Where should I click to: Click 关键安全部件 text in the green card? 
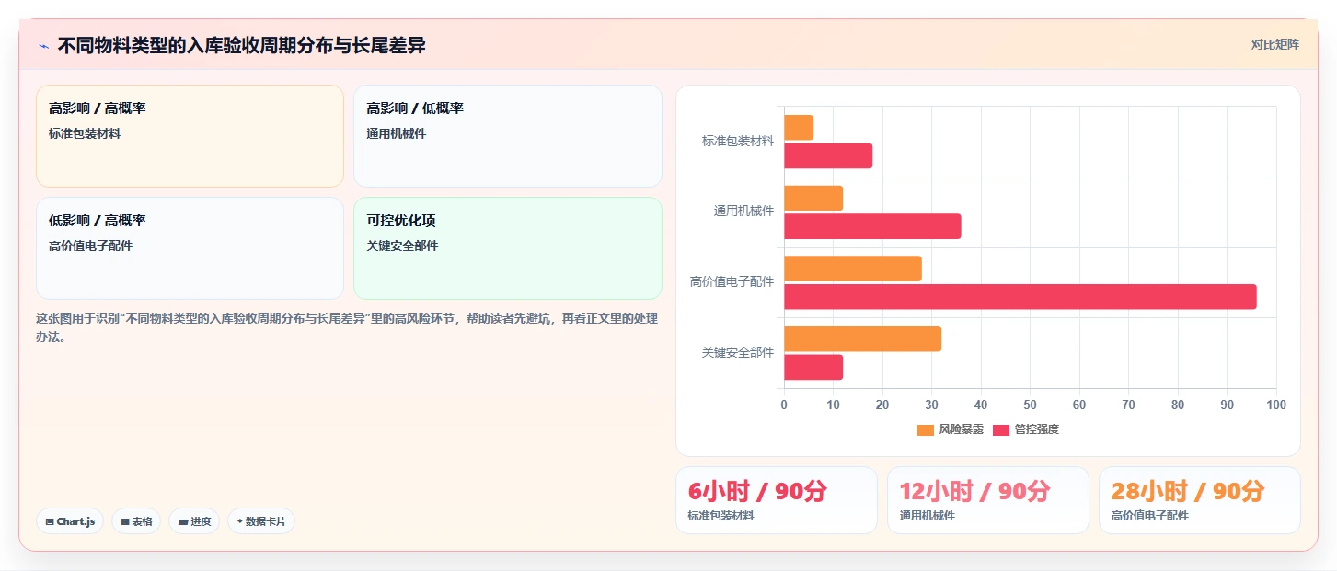[x=402, y=246]
